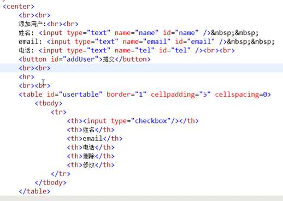
Task: Click the opening <center> tag
Action: [x=19, y=7]
